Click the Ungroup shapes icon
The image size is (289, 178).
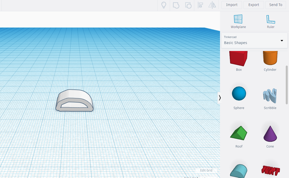pyautogui.click(x=188, y=5)
